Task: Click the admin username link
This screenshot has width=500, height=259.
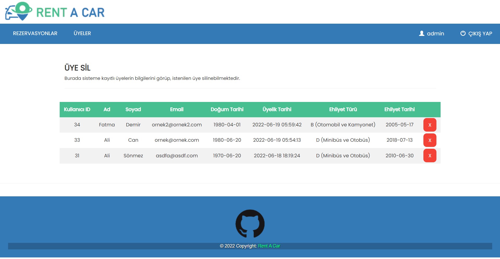Action: point(435,34)
